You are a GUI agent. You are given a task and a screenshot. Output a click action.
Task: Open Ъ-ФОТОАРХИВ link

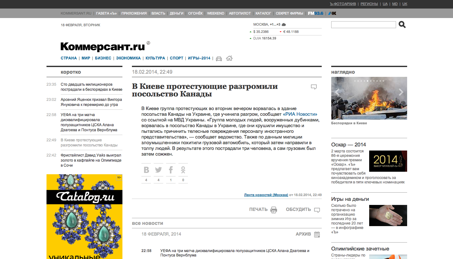click(x=343, y=4)
